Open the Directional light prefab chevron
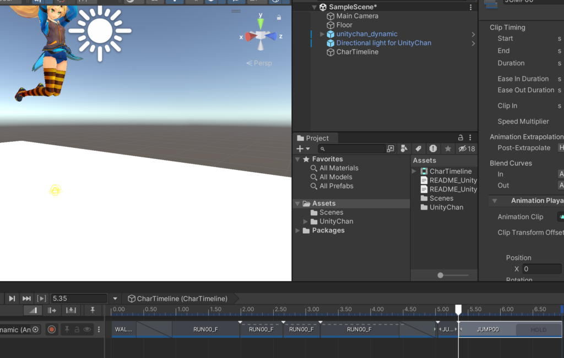 point(473,43)
